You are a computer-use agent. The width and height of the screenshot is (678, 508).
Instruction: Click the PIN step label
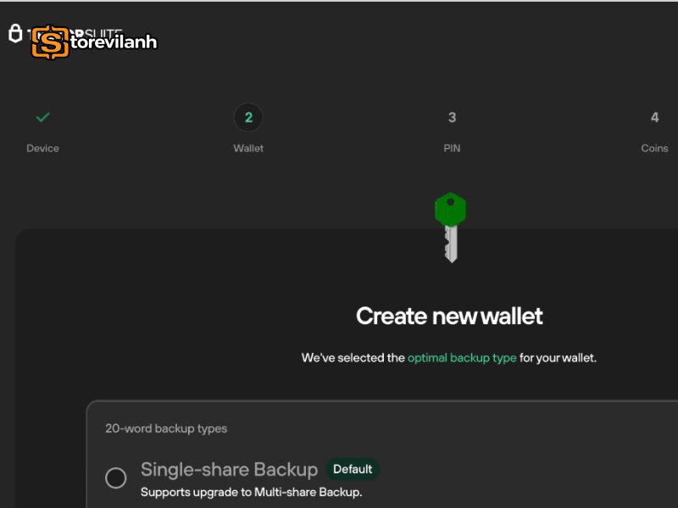452,148
